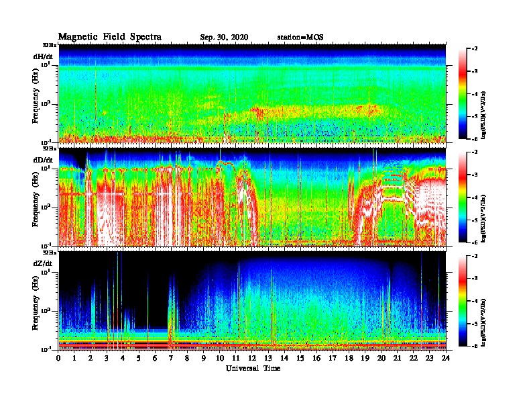Click the log(PSD) units label beside dD/dt color scale

click(x=483, y=218)
